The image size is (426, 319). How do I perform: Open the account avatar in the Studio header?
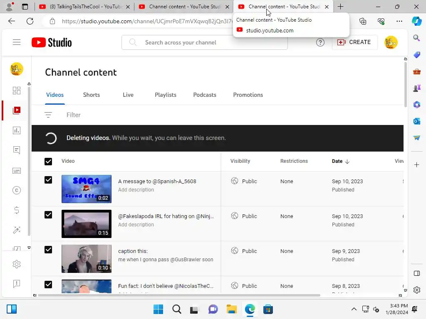click(391, 42)
